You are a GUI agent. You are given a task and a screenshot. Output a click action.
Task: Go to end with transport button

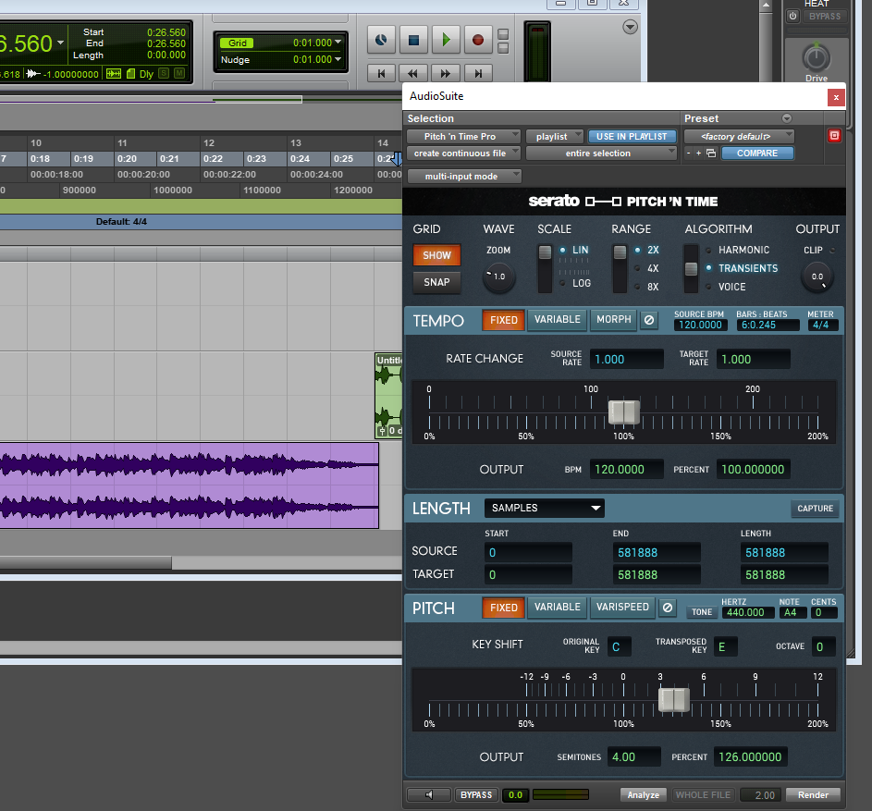point(478,73)
